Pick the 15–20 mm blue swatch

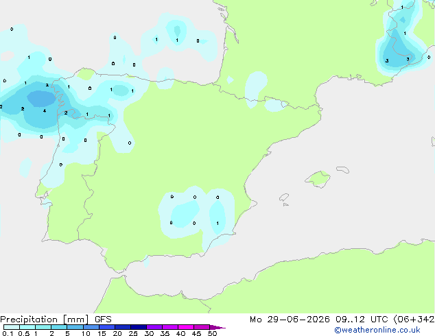[107, 327]
